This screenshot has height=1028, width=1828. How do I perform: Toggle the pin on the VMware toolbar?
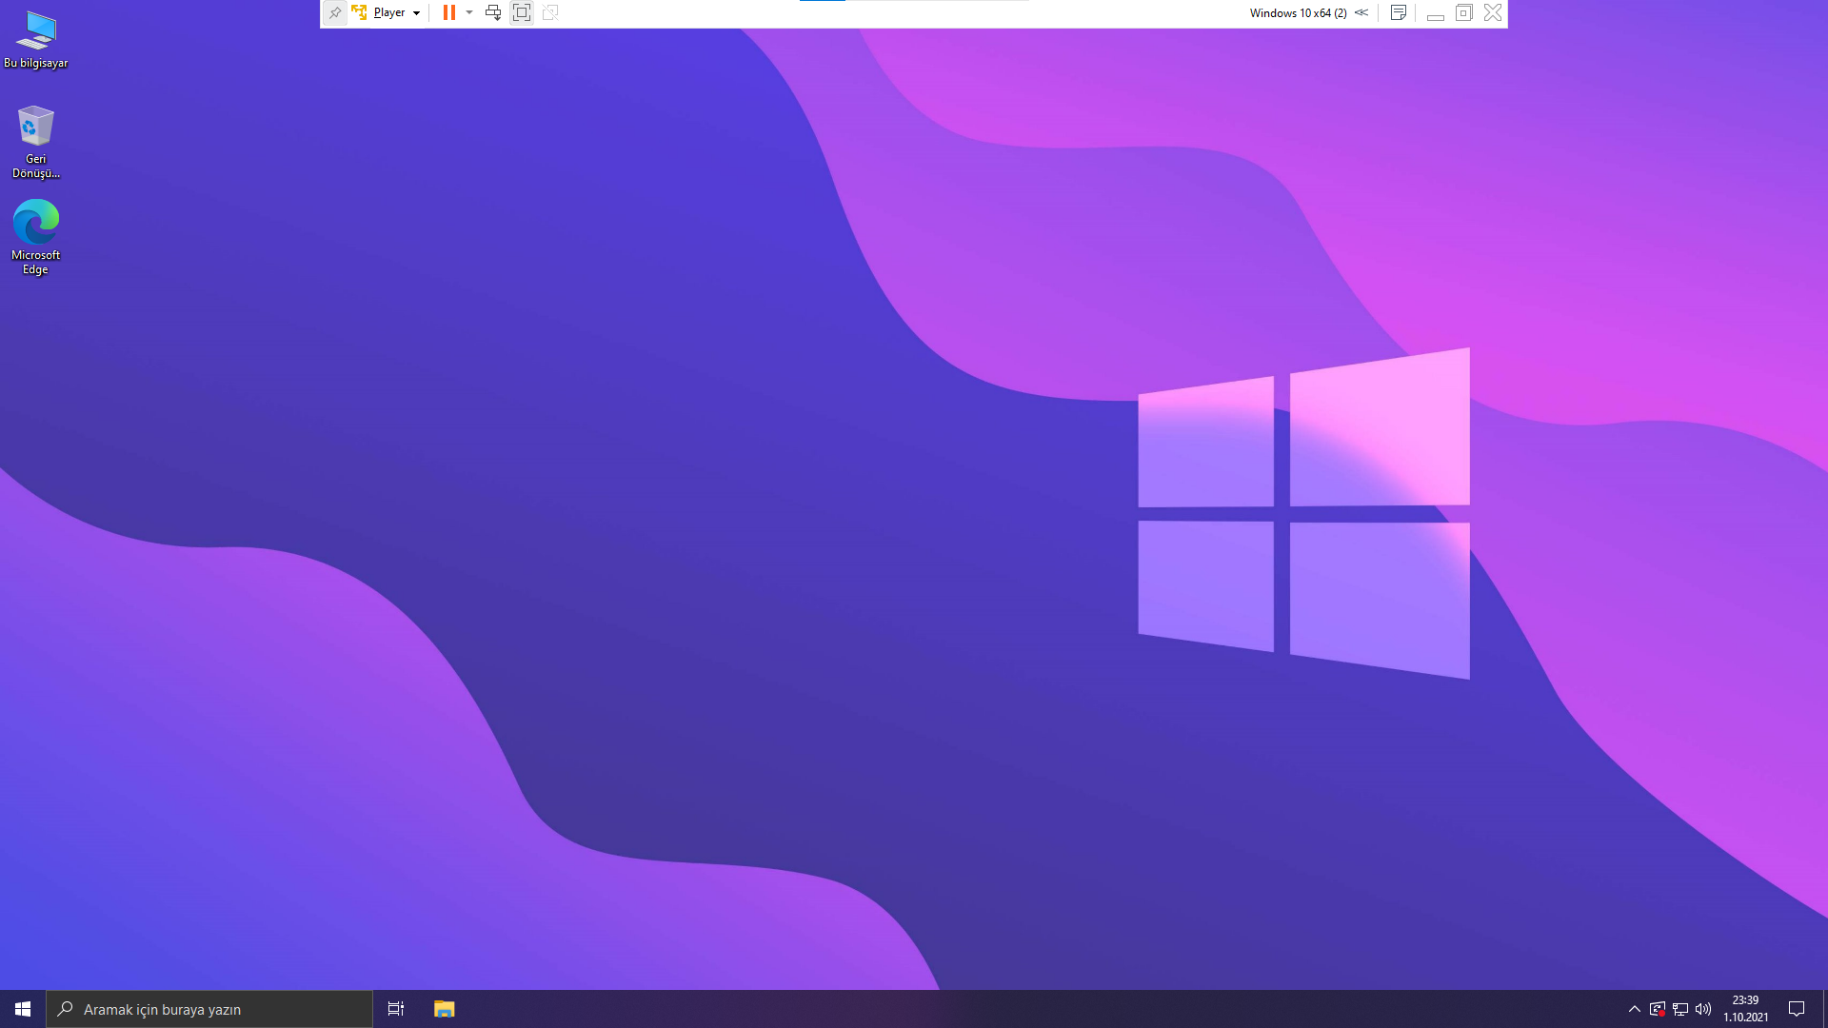335,13
